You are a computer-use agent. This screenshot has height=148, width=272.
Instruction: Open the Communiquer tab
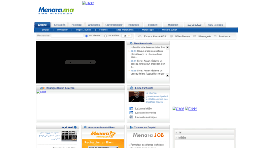click(114, 25)
